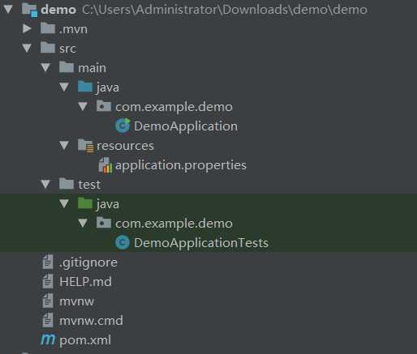Select the java label under test
The image size is (417, 354).
tap(108, 204)
